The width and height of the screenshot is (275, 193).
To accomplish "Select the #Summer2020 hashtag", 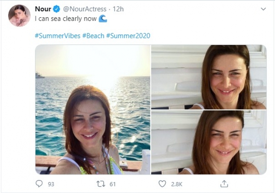I will click(128, 36).
